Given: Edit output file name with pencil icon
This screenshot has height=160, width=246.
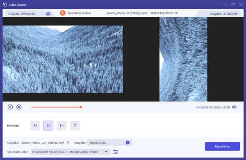Looking at the screenshot, I should 68,142.
